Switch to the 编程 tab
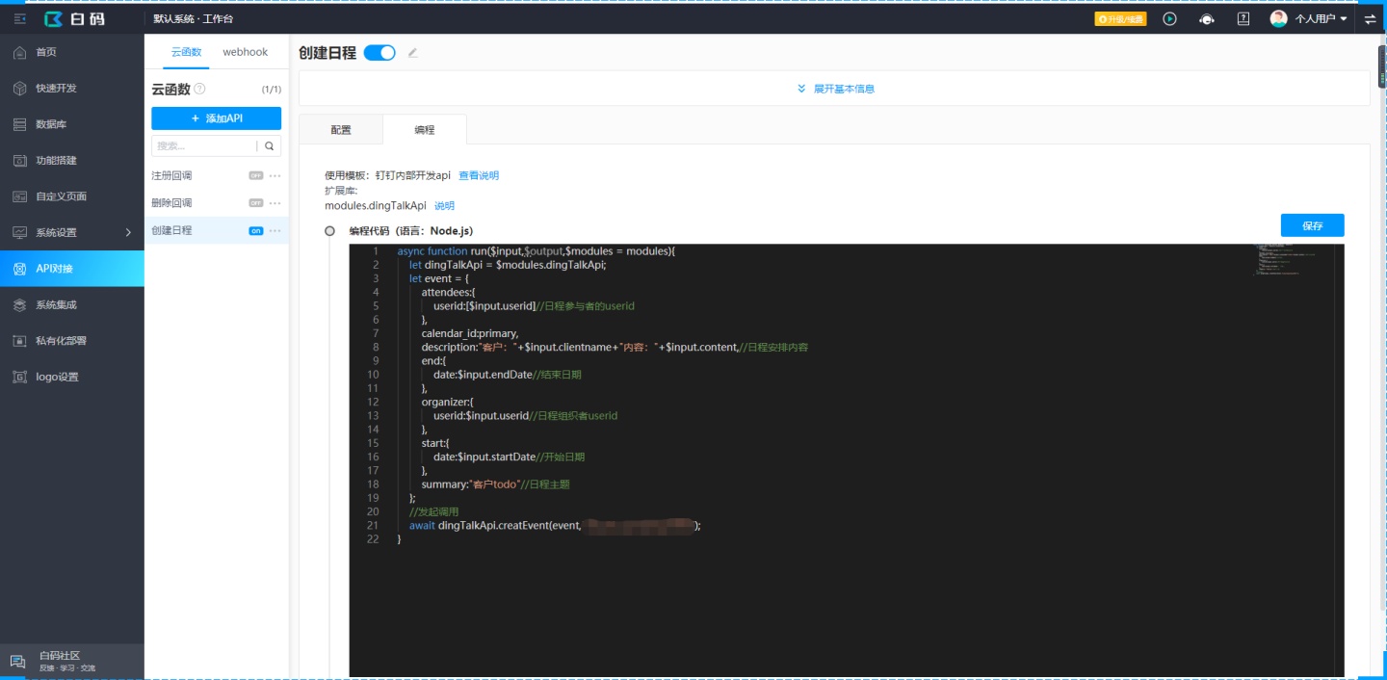The width and height of the screenshot is (1387, 680). pyautogui.click(x=425, y=130)
